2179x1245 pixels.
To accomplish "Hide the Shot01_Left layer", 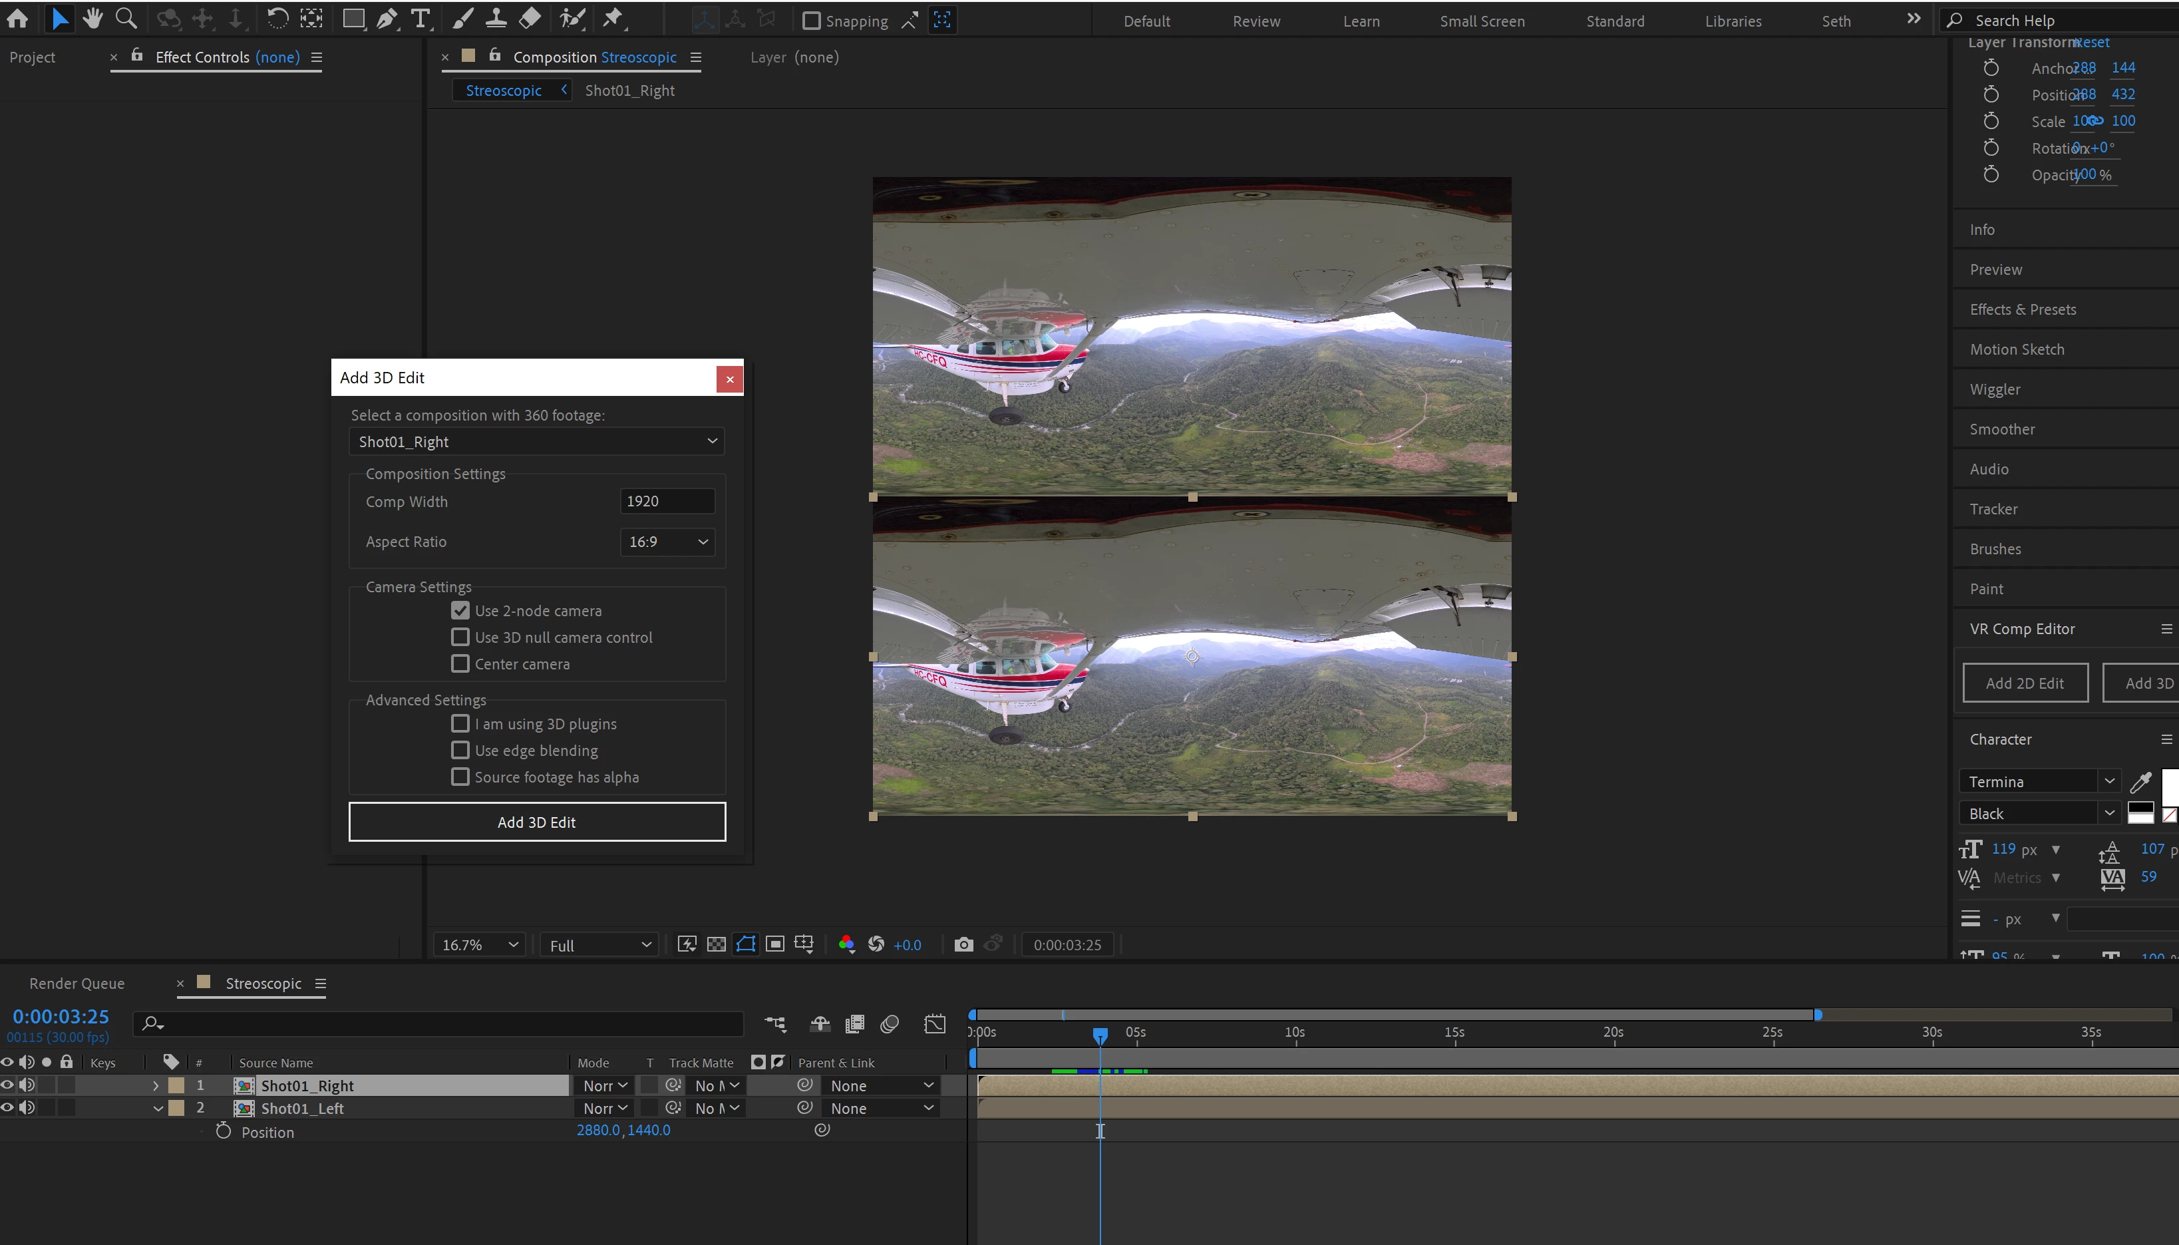I will [7, 1107].
